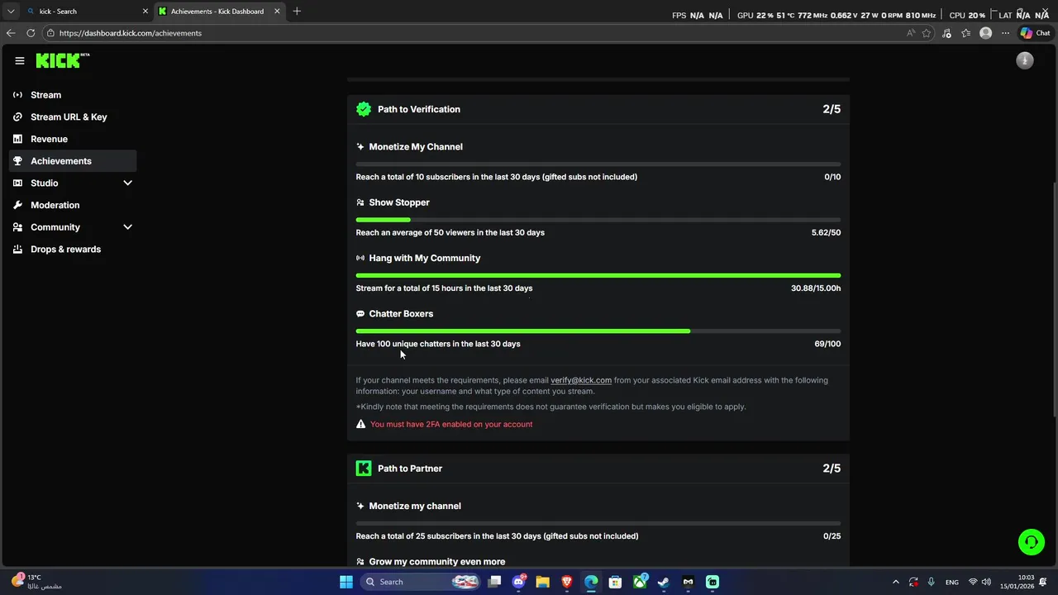Open Copilot Chat button

tap(1034, 33)
